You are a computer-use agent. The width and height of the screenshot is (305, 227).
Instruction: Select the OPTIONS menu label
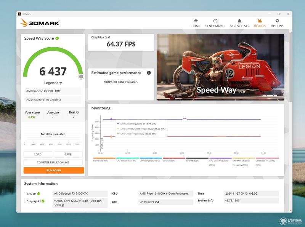pos(277,26)
